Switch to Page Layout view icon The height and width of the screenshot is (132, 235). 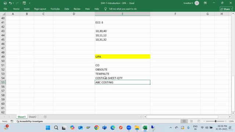point(191,121)
